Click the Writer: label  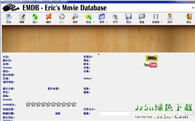[88, 78]
